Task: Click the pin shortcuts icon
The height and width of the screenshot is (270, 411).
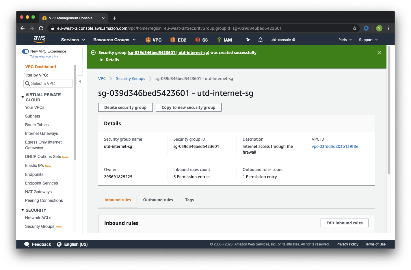Action: (248, 40)
